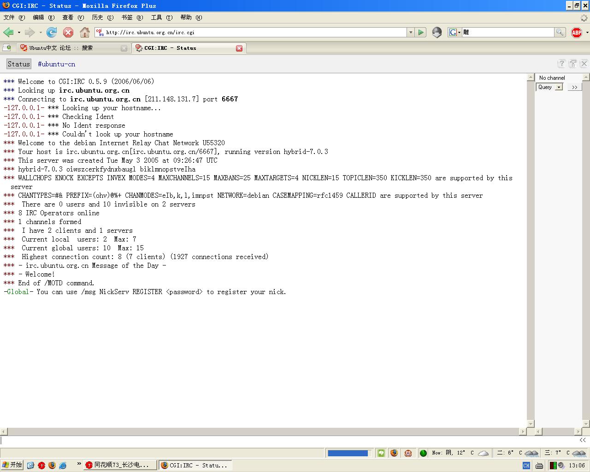Click right arrow of chat horizontal scrollbar
The width and height of the screenshot is (590, 472).
(x=523, y=431)
